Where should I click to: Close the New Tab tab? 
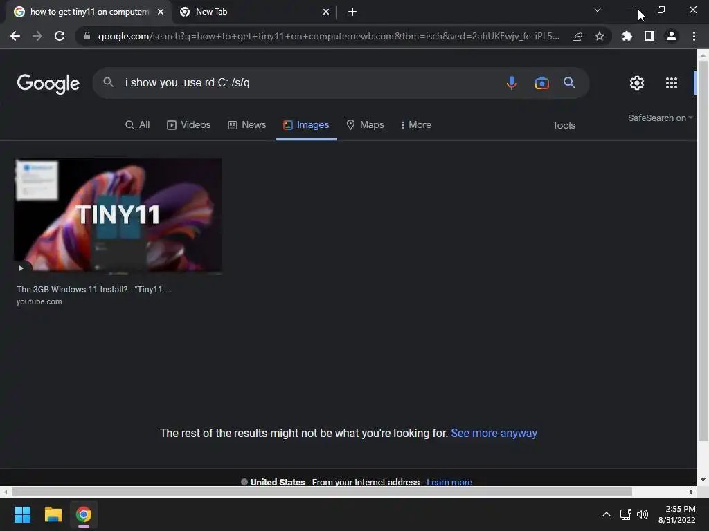[326, 12]
